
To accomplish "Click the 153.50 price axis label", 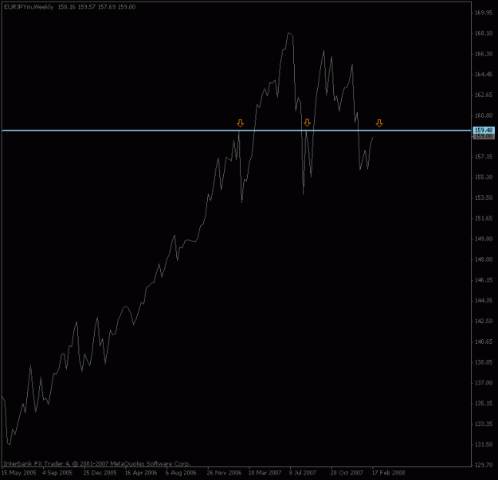I will point(484,198).
